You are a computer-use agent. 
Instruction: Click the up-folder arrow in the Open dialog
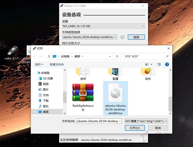pos(49,56)
